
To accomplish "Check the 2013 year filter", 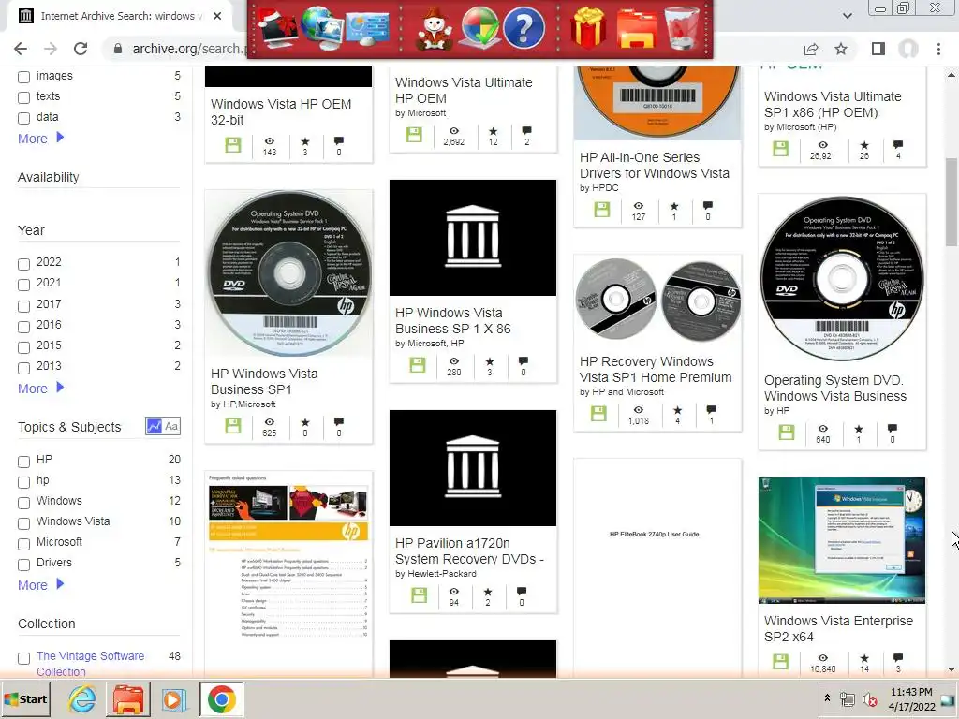I will coord(23,368).
